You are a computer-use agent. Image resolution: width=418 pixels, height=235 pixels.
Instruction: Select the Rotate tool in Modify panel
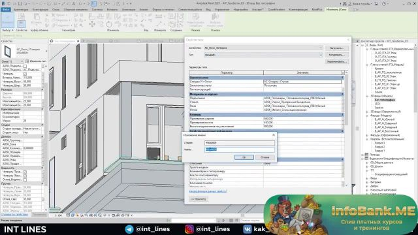(109, 24)
